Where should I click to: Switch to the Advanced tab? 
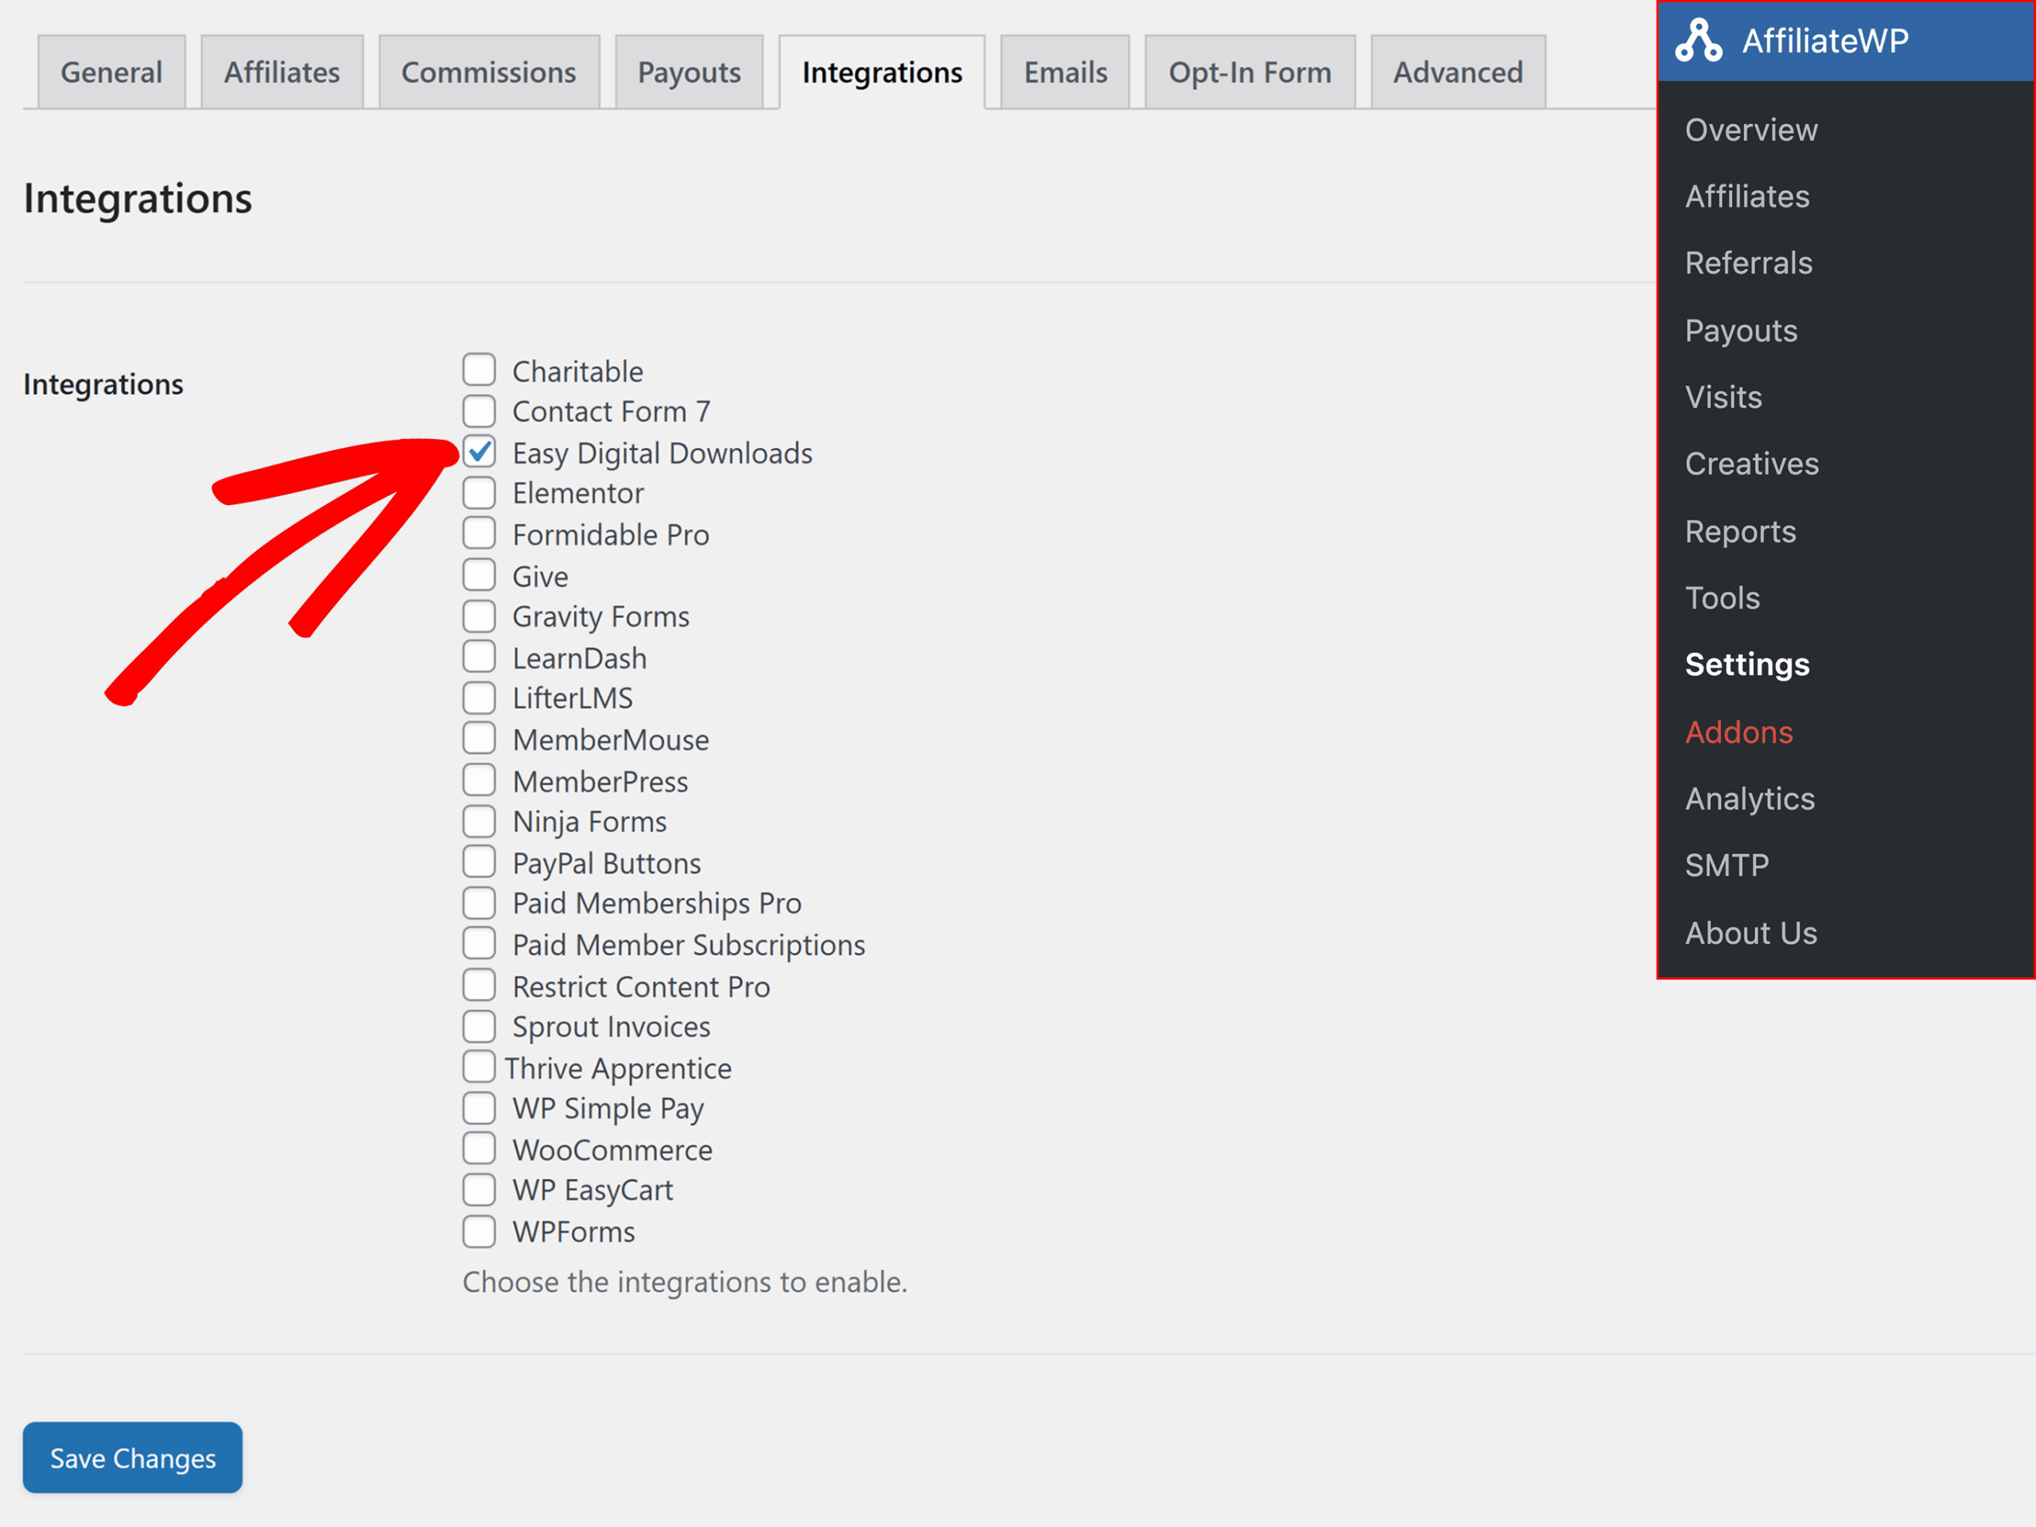pos(1457,71)
